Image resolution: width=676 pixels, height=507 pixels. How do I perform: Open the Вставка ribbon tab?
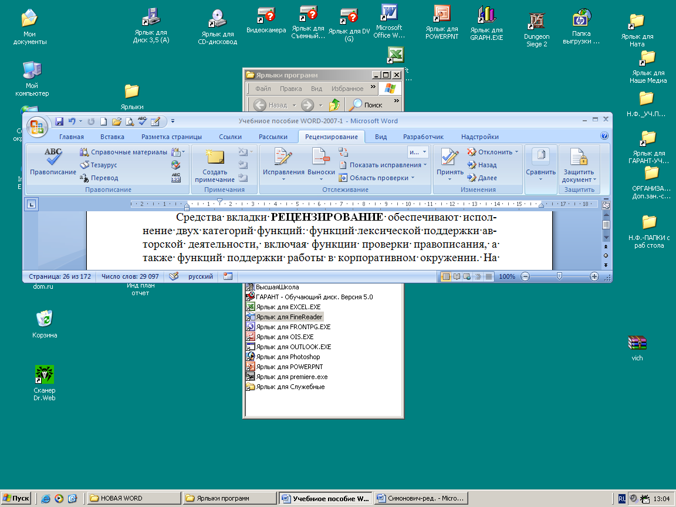point(112,137)
